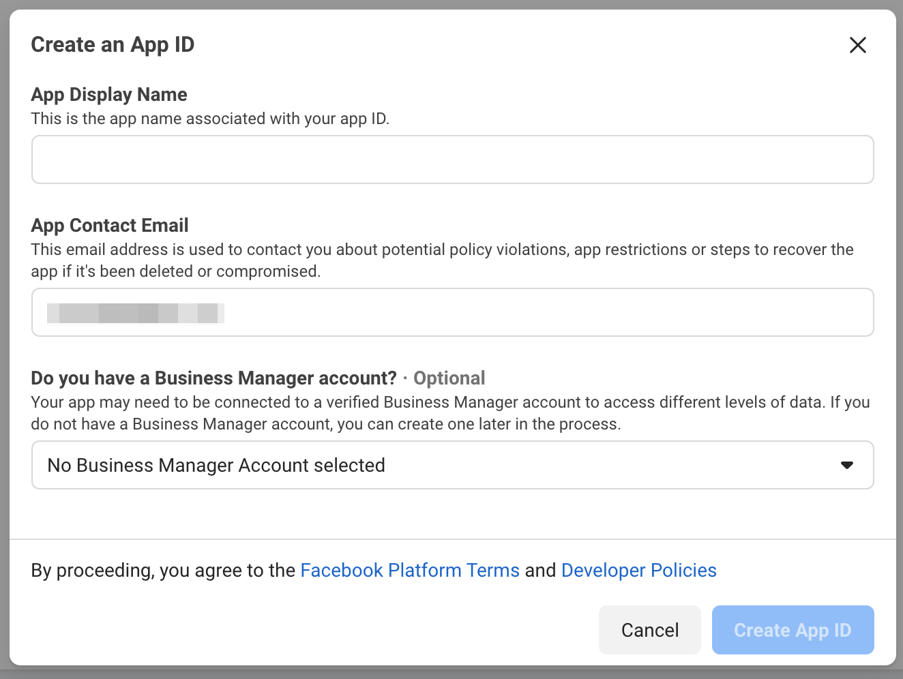Open the Business Manager Account dropdown
The image size is (903, 679).
click(x=453, y=465)
